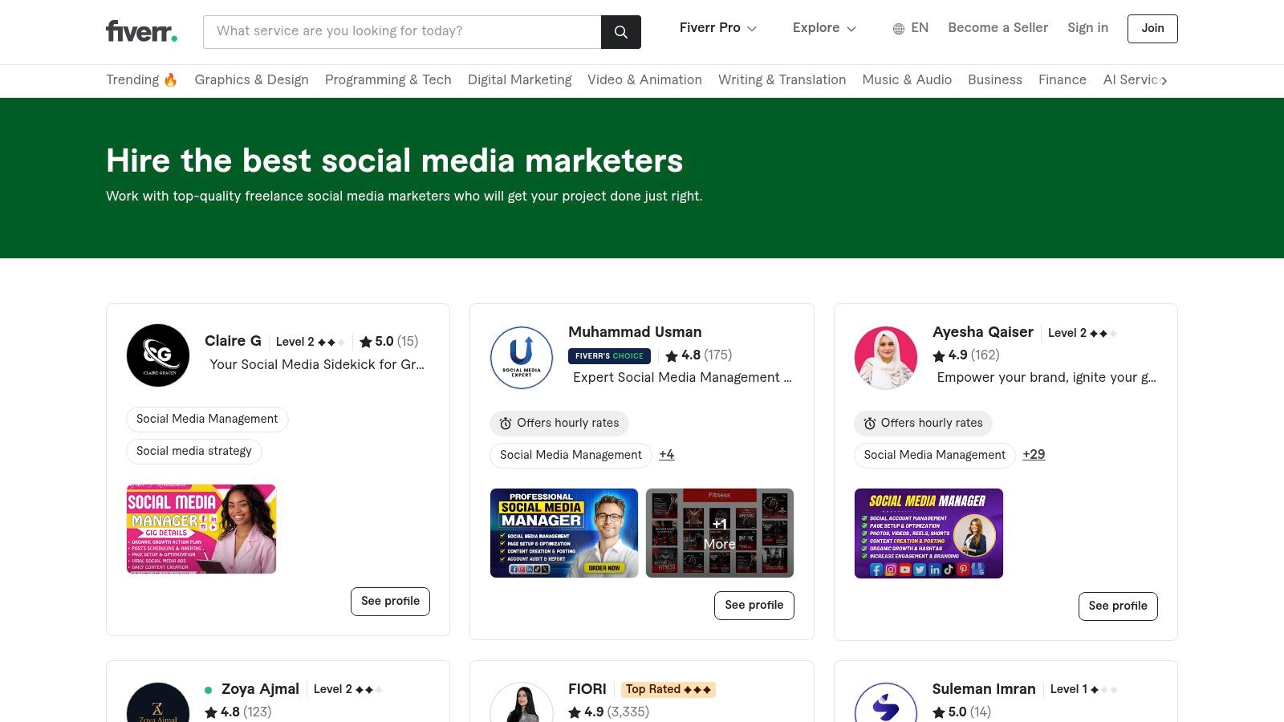Toggle the Social Media Management tag on Claire G's card
The image size is (1284, 722).
206,419
